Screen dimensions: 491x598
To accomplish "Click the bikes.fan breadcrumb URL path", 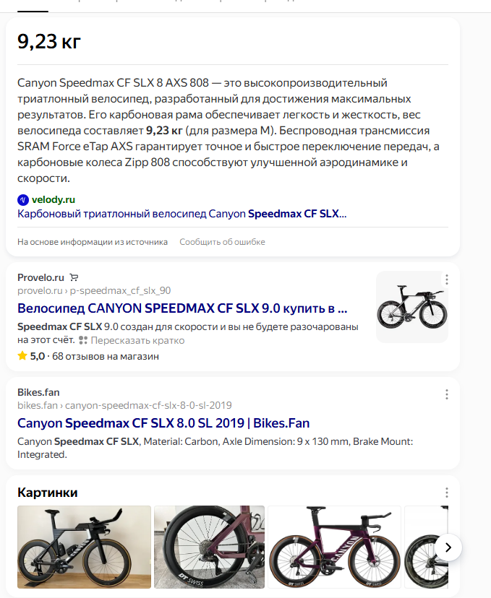I will 124,405.
